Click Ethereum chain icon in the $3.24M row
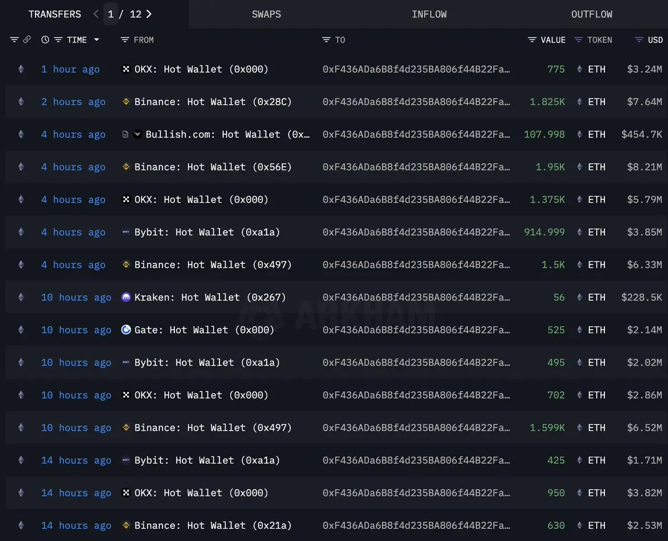Viewport: 668px width, 541px height. coord(21,69)
